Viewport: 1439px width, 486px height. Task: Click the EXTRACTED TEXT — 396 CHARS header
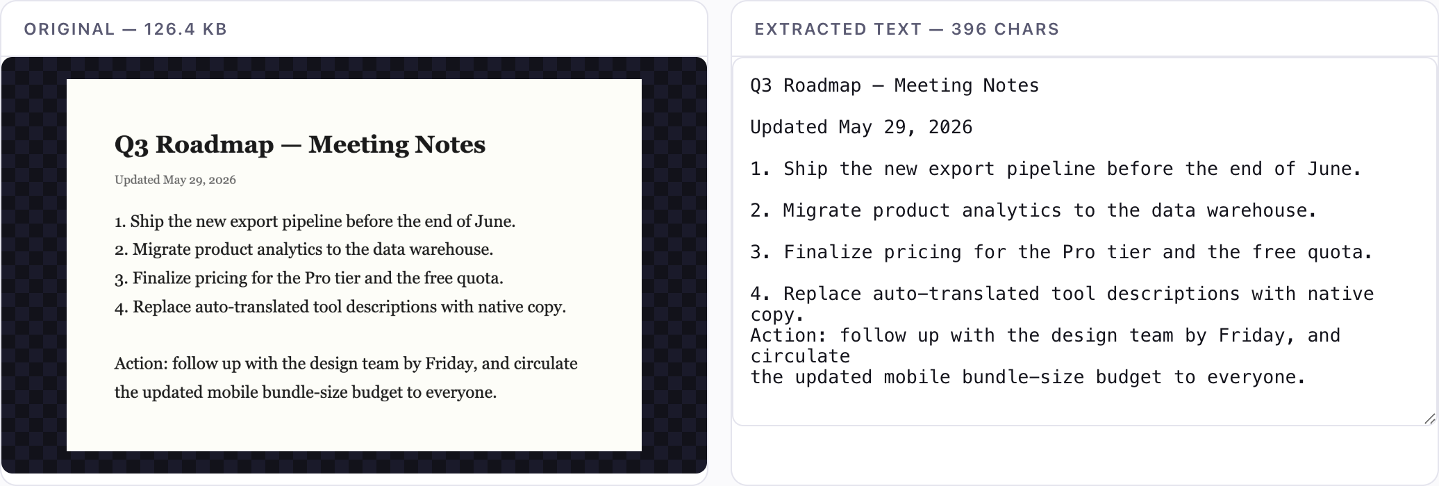tap(906, 29)
